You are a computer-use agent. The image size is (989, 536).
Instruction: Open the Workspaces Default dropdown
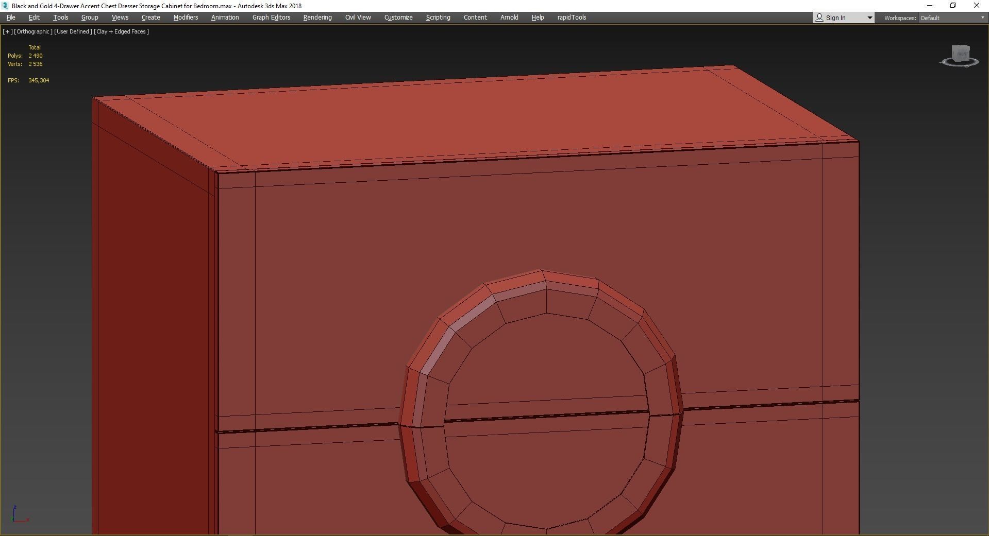point(952,18)
